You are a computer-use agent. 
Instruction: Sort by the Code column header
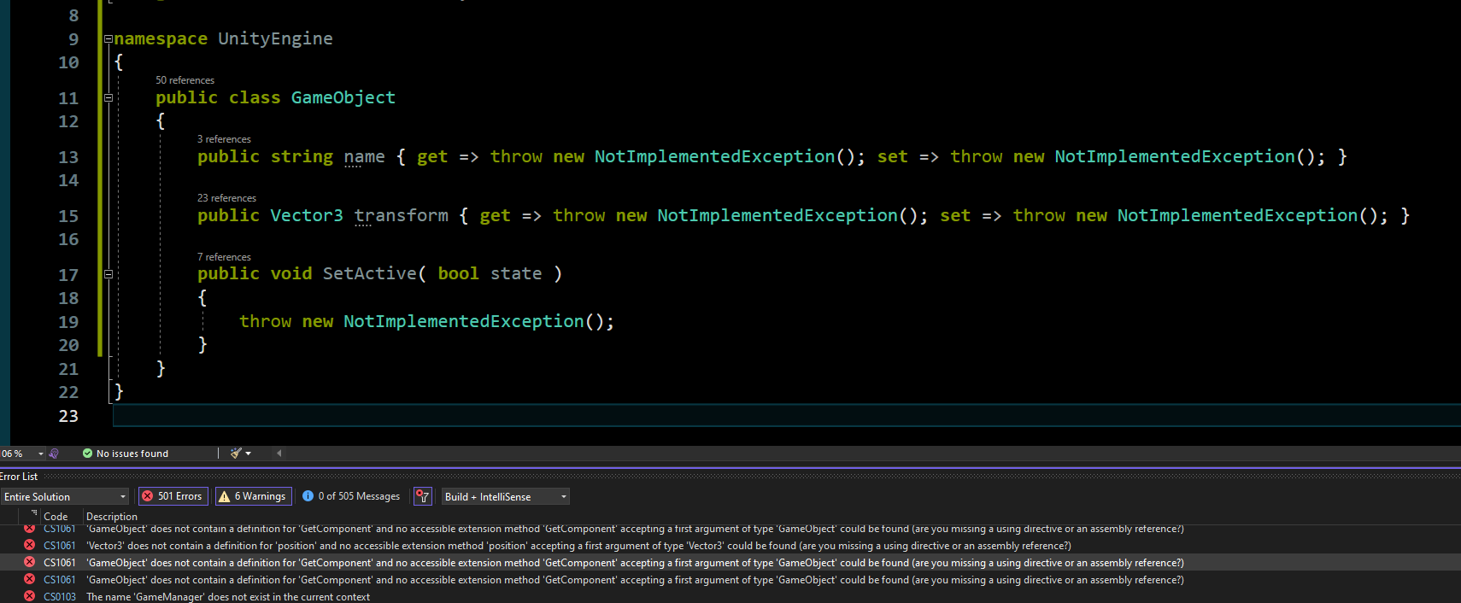(x=56, y=517)
